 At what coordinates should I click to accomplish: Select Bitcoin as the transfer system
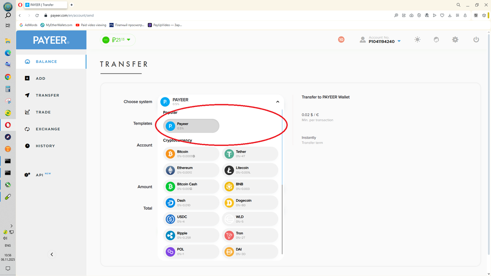coord(191,154)
